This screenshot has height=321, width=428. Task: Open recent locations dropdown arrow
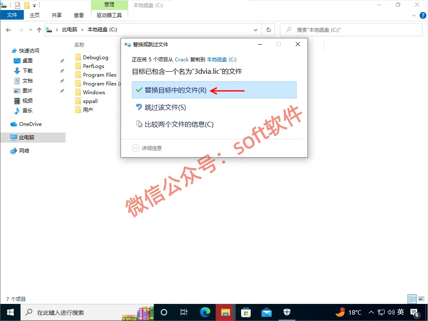(30, 30)
